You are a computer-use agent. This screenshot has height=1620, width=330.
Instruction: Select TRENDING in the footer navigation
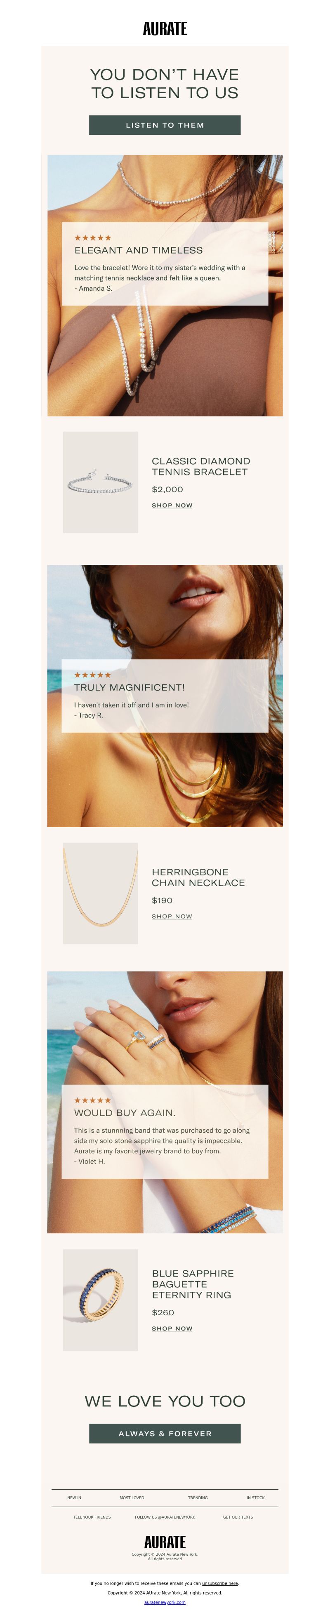point(198,1498)
